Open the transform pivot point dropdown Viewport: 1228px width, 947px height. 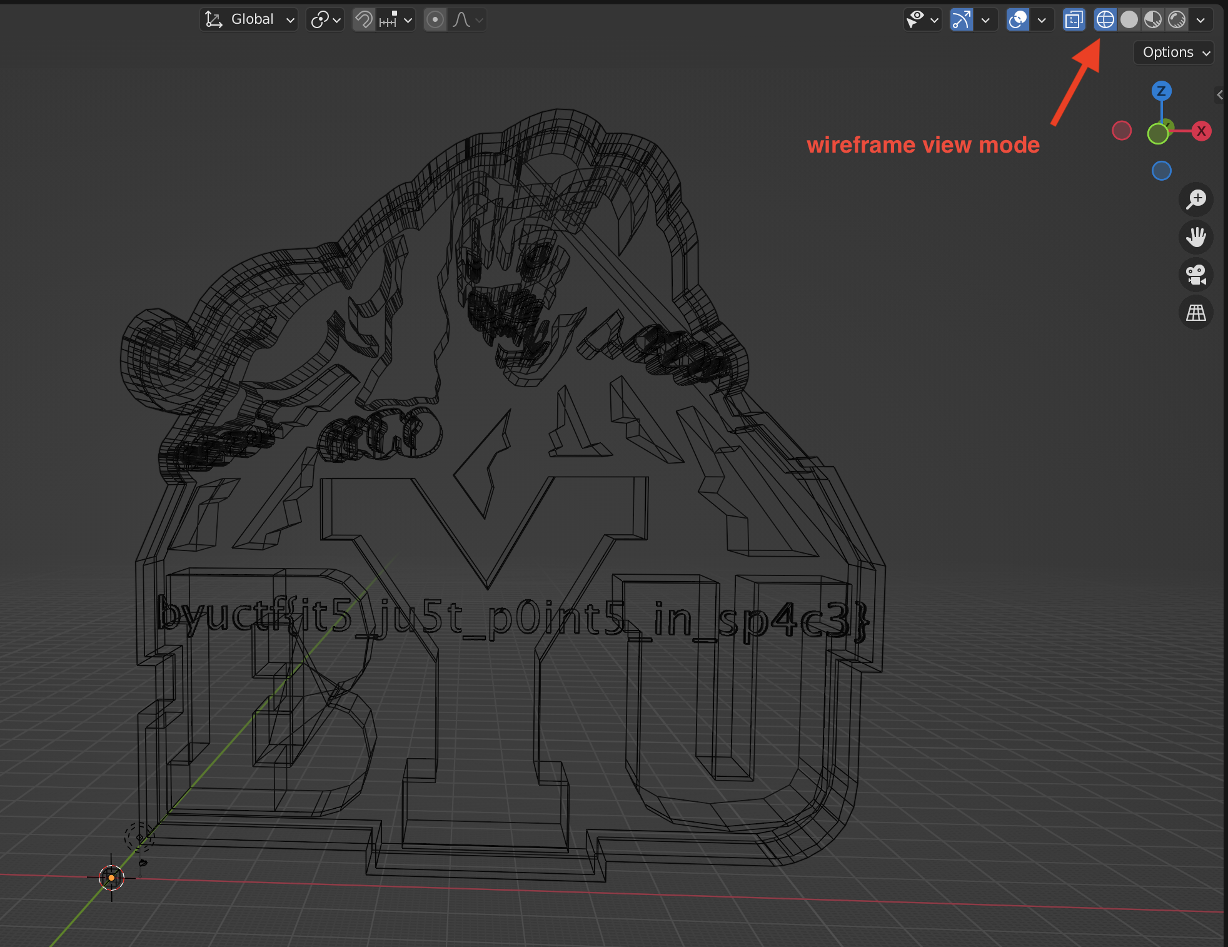[x=325, y=20]
